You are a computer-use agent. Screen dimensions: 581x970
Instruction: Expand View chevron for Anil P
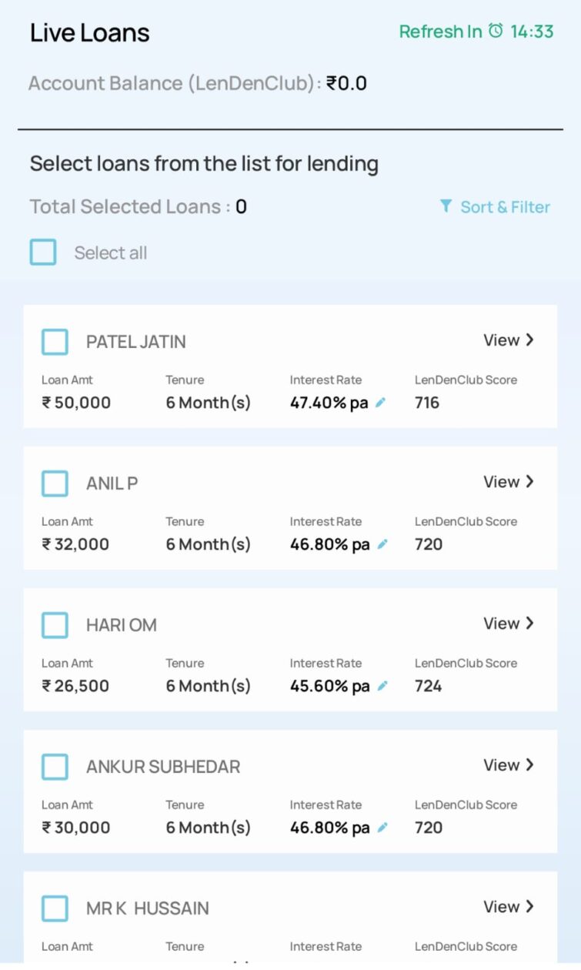pyautogui.click(x=529, y=482)
